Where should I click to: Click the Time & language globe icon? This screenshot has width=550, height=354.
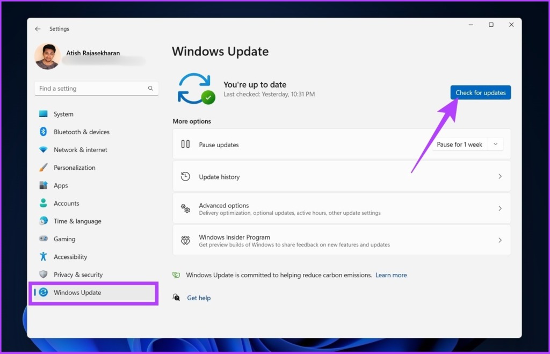pos(43,221)
